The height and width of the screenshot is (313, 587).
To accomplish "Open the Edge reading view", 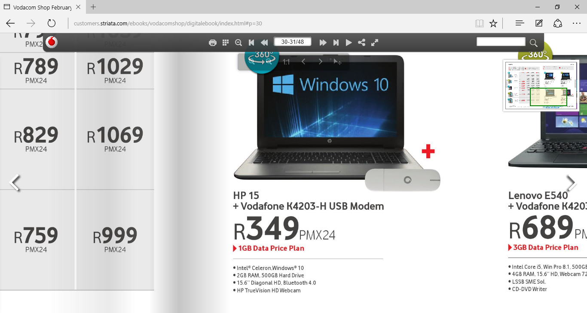I will (x=480, y=23).
